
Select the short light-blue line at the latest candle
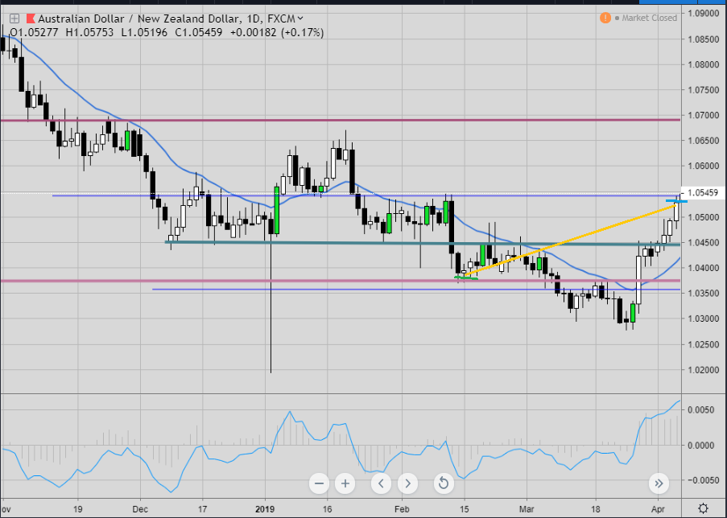676,201
